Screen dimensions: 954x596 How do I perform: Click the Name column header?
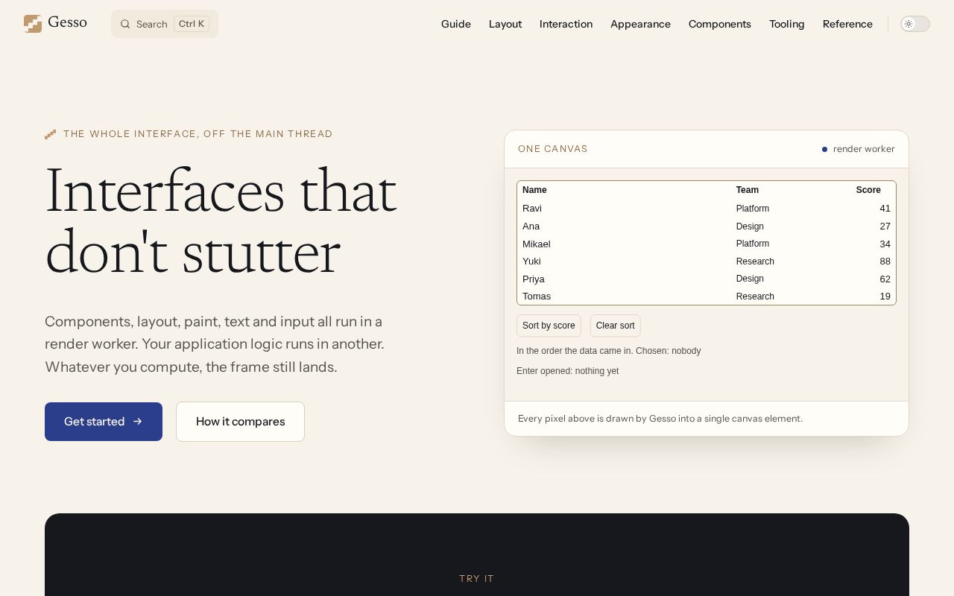534,190
